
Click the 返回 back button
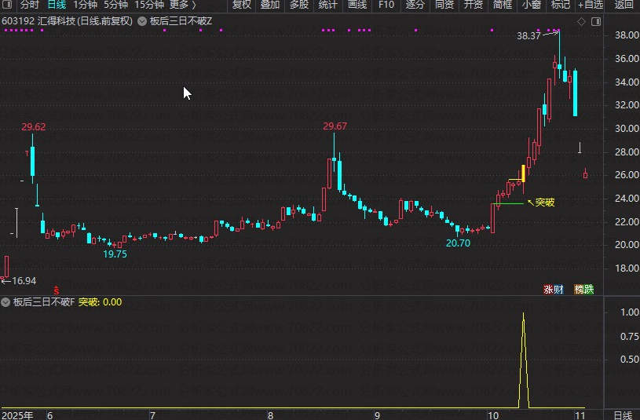624,5
